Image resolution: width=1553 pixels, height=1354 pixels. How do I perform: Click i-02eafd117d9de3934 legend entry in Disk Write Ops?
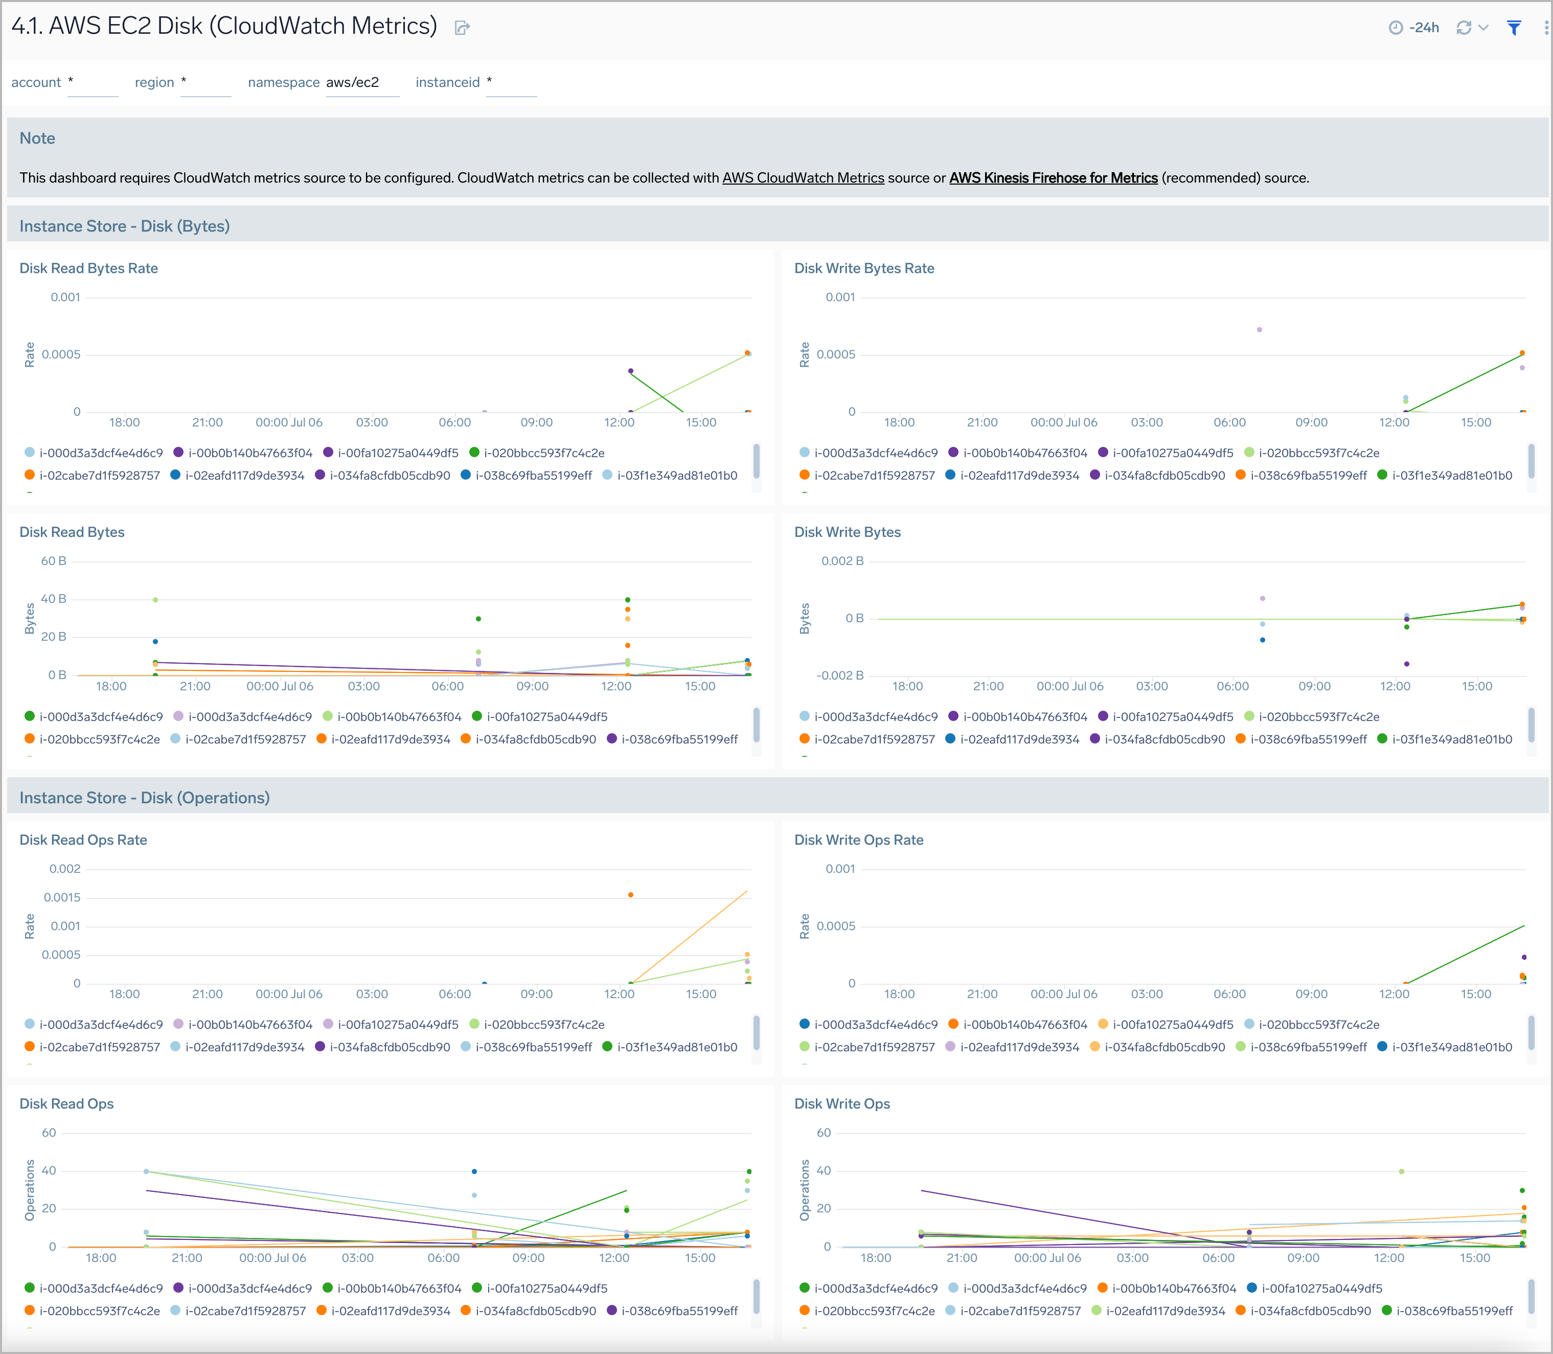tap(1158, 1311)
